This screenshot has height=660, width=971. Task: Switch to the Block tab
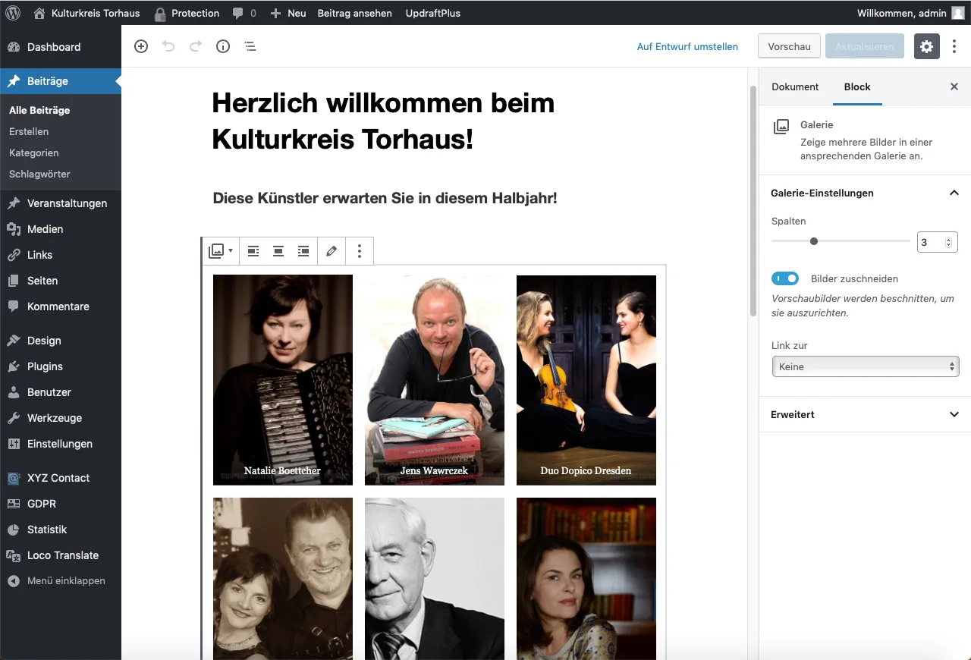(x=857, y=86)
